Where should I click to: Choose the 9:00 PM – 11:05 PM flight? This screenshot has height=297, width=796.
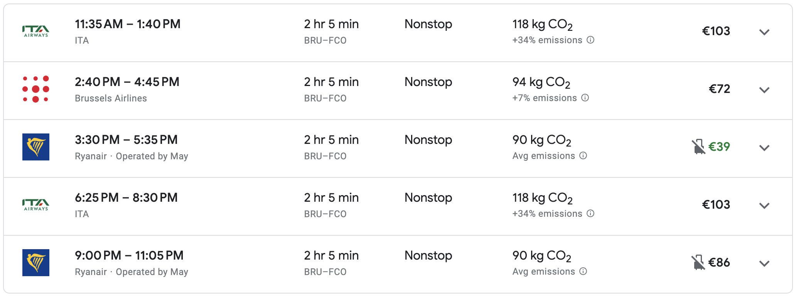point(129,256)
